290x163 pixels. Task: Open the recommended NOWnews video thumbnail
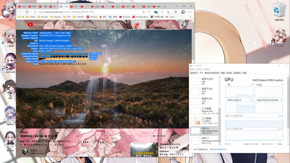[x=144, y=149]
